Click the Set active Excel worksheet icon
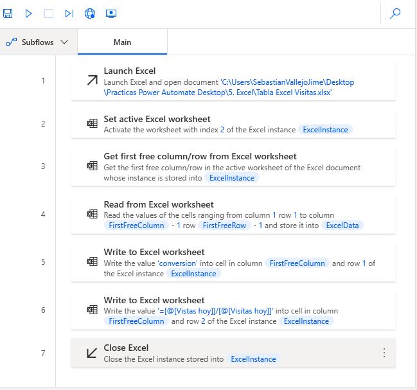 (x=93, y=123)
